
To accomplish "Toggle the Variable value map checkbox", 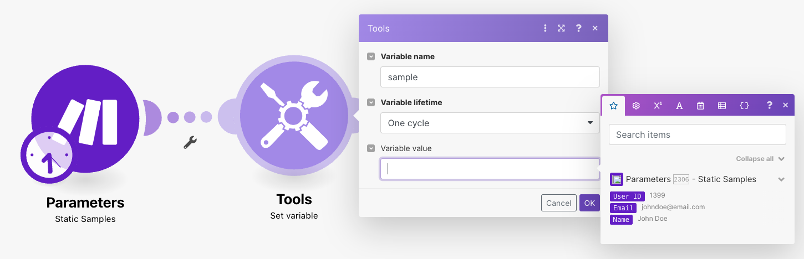I will pyautogui.click(x=371, y=148).
